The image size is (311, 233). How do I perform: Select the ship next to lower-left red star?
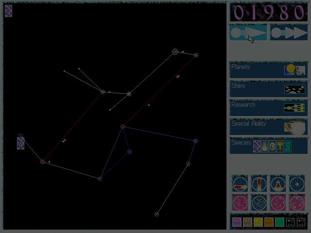click(49, 162)
